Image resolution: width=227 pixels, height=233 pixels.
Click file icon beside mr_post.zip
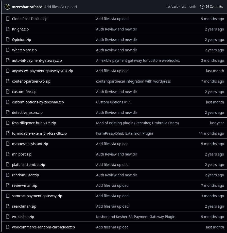click(8, 154)
